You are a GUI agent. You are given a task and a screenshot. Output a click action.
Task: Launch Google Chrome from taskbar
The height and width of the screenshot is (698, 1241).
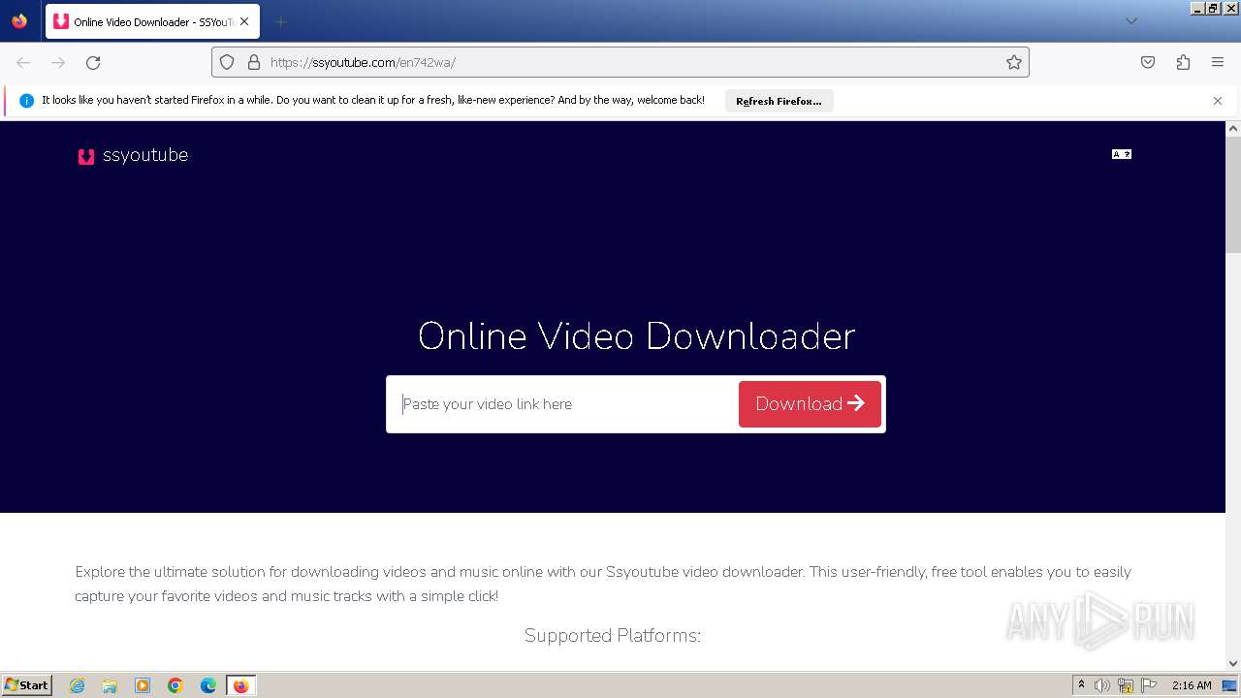coord(175,685)
